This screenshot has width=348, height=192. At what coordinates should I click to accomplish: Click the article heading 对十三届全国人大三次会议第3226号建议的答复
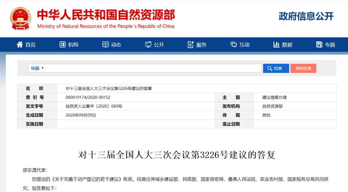(177, 155)
